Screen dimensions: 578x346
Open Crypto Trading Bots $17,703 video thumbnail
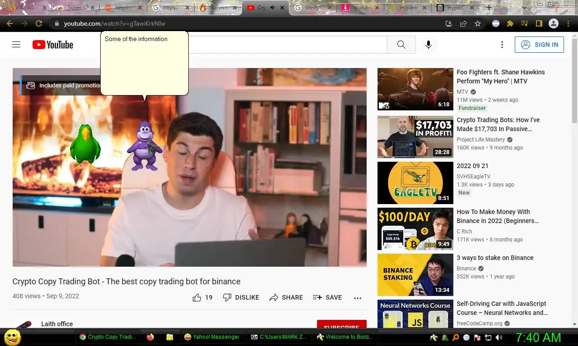pyautogui.click(x=415, y=137)
